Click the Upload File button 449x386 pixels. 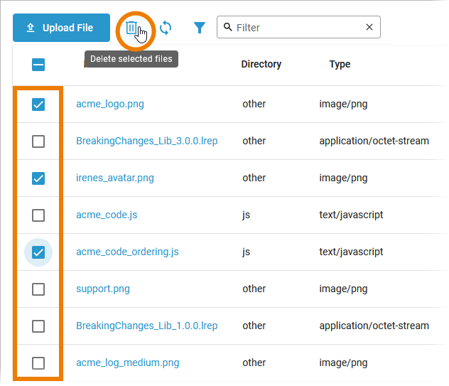(61, 28)
